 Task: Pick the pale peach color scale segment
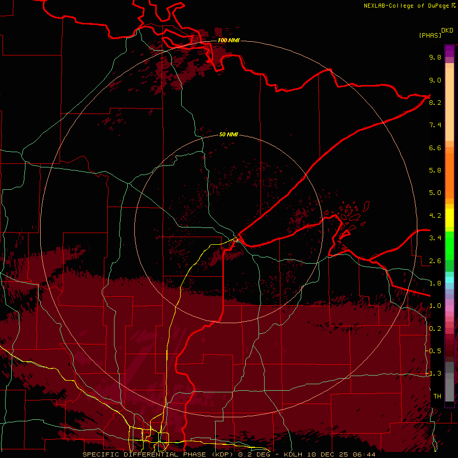(449, 104)
